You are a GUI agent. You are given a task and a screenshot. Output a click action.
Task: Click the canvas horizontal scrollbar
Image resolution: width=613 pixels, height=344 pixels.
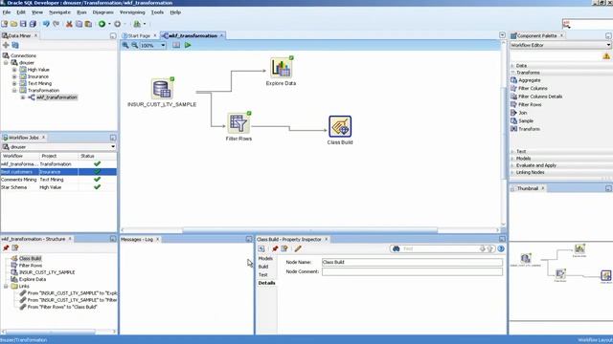click(310, 230)
